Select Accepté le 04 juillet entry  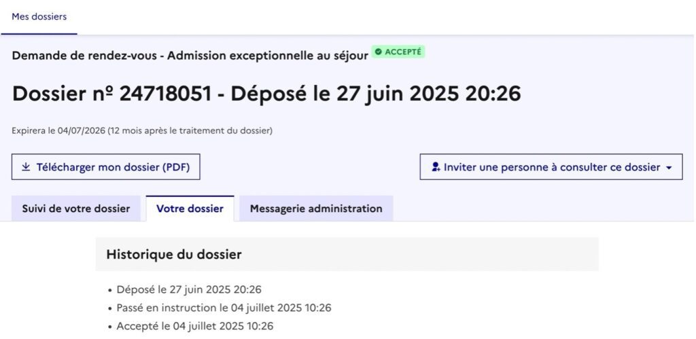195,326
